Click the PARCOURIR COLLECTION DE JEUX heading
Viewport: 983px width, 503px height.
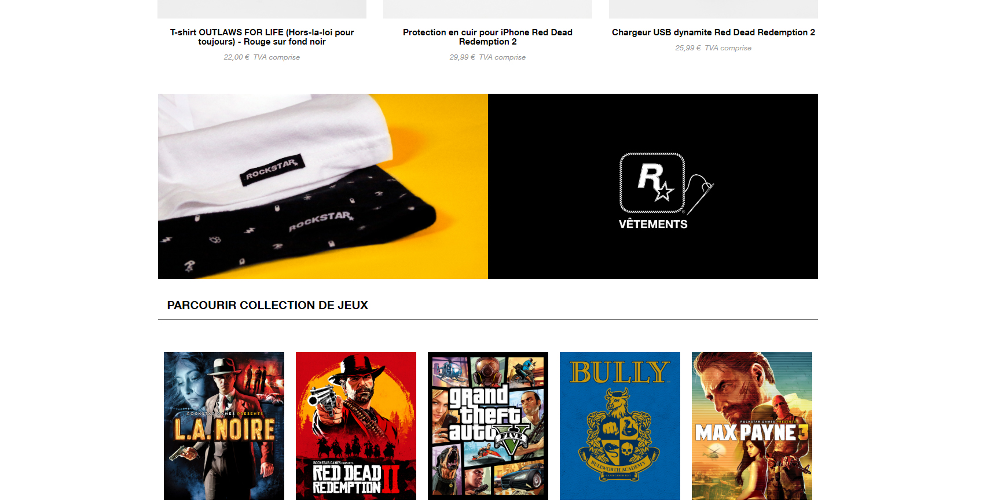tap(267, 305)
